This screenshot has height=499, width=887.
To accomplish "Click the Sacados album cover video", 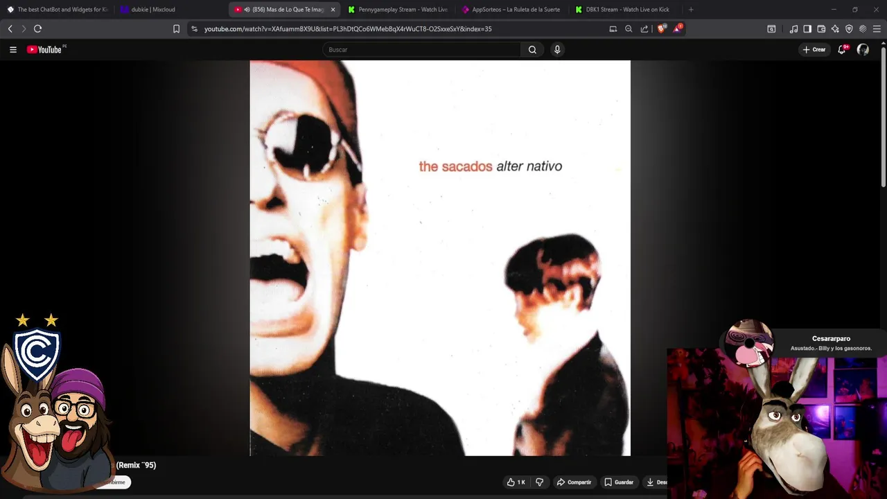I will click(x=440, y=258).
